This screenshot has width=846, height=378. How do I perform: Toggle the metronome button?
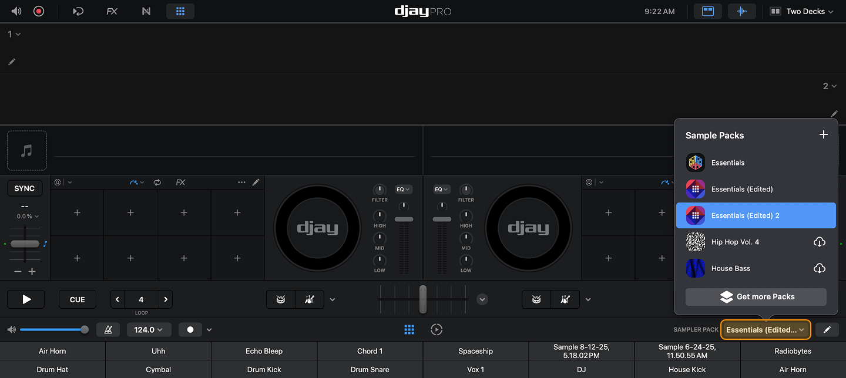[108, 330]
